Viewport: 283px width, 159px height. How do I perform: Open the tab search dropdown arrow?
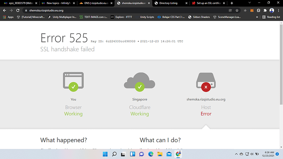coord(250,3)
